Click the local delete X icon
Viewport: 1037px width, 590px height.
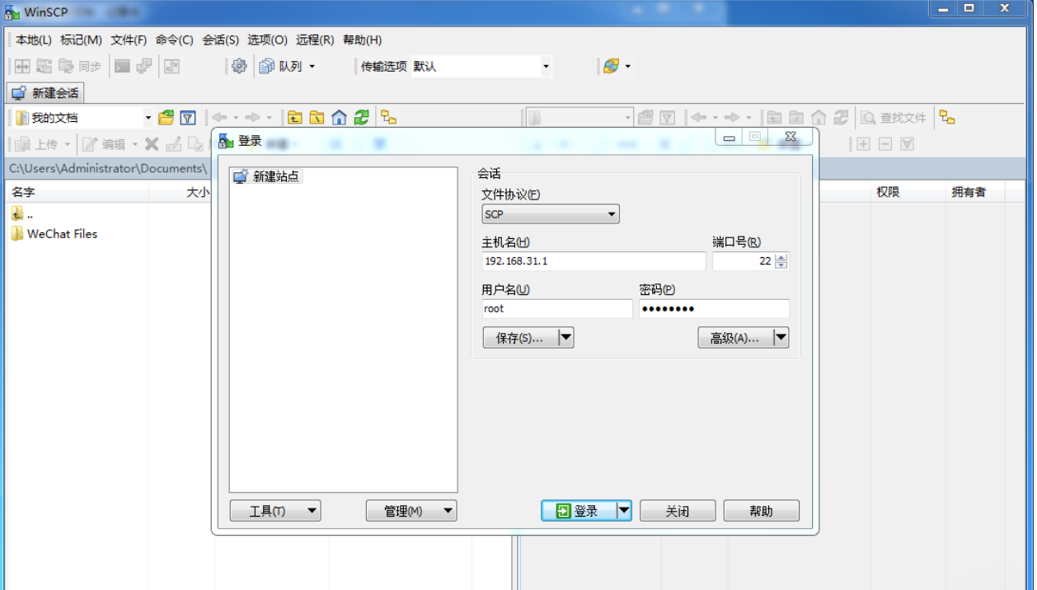152,144
